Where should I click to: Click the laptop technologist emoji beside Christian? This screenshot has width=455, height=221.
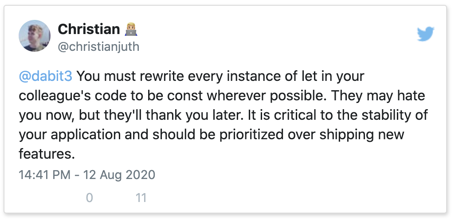coord(131,29)
